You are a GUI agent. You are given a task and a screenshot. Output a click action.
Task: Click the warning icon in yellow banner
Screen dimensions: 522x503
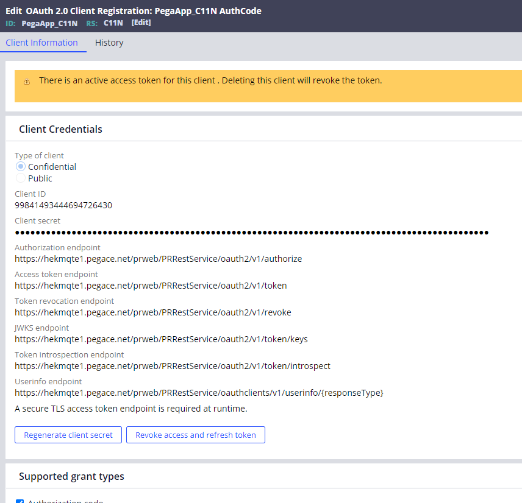(x=27, y=82)
